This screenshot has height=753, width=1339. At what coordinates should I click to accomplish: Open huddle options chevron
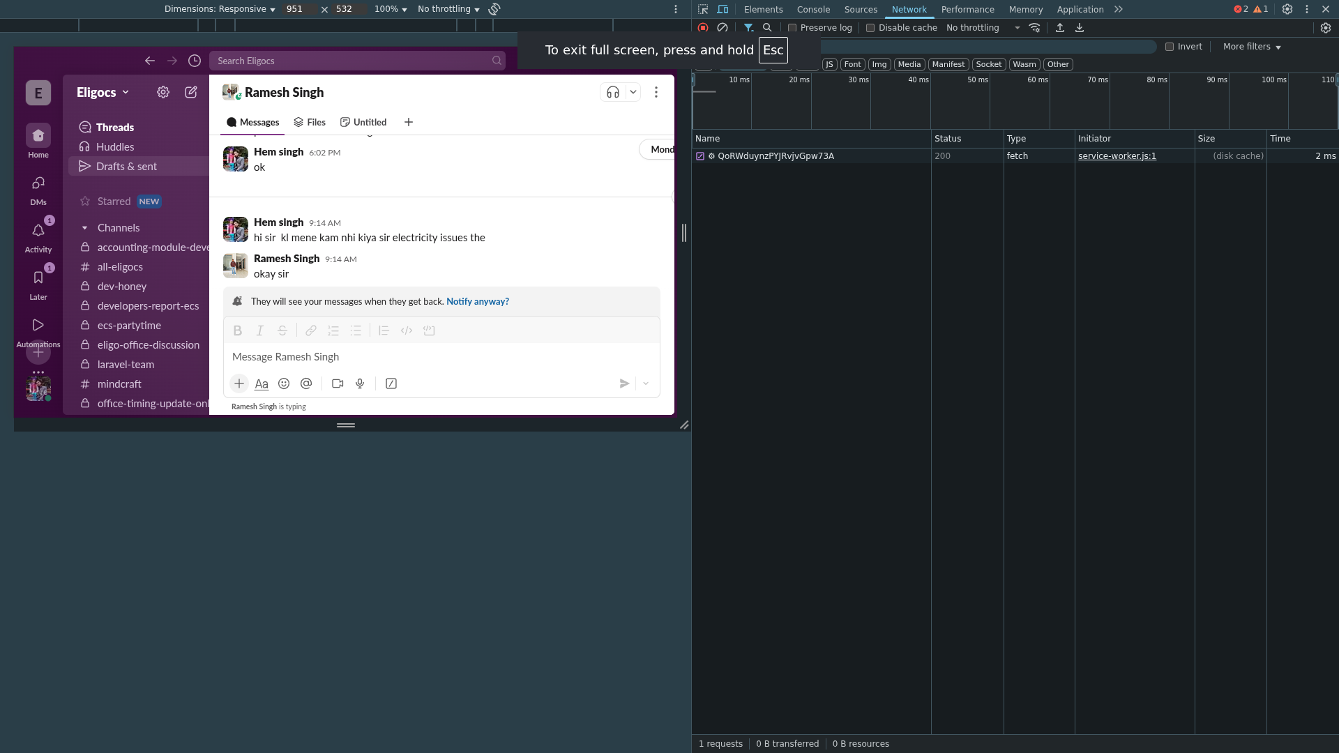coord(633,92)
